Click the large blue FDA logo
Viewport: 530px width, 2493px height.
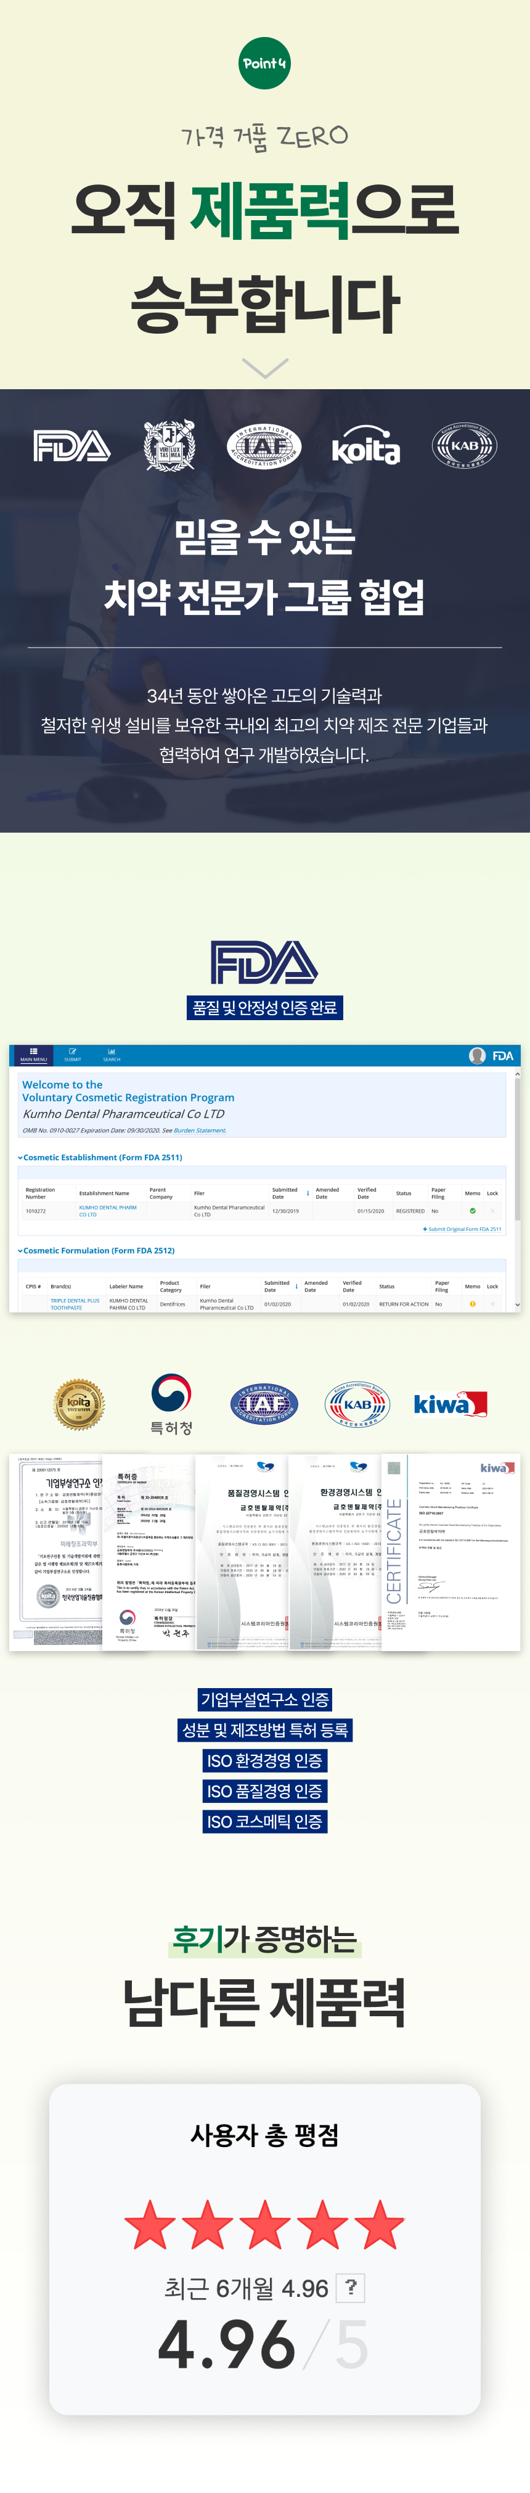(x=264, y=962)
